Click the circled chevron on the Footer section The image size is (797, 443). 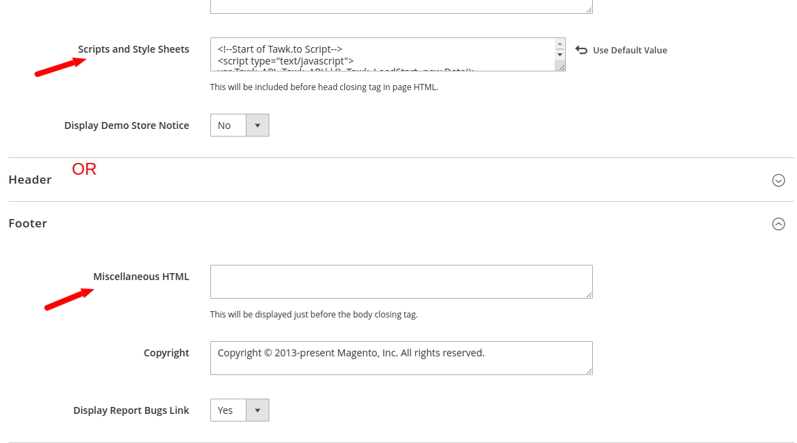(x=778, y=224)
